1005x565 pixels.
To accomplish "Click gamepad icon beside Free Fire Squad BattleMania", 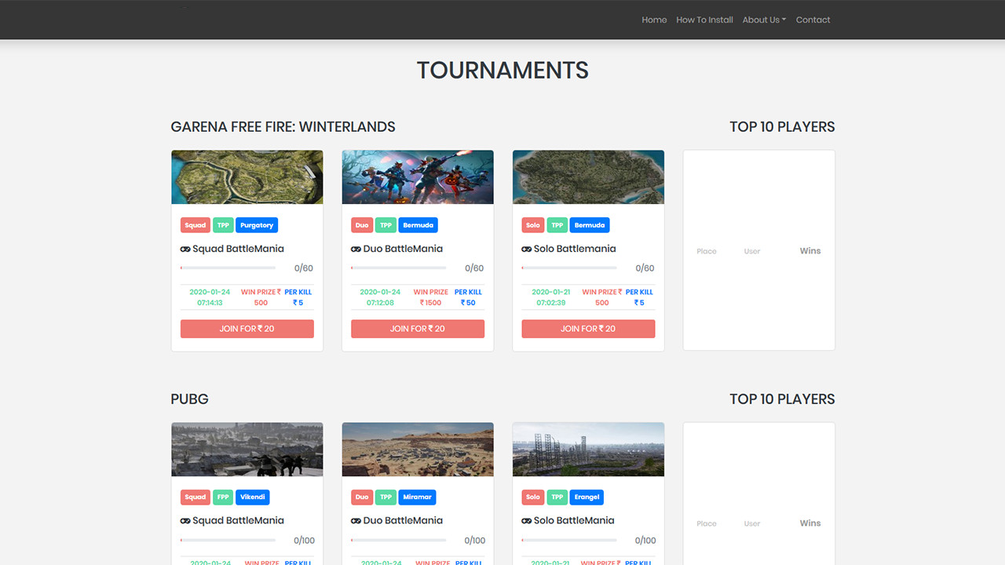I will point(185,249).
